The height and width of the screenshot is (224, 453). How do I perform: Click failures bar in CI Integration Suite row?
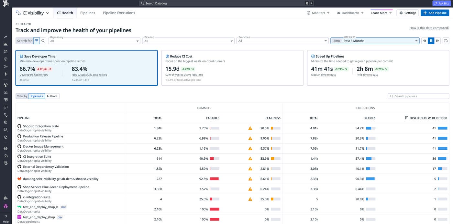215,159
